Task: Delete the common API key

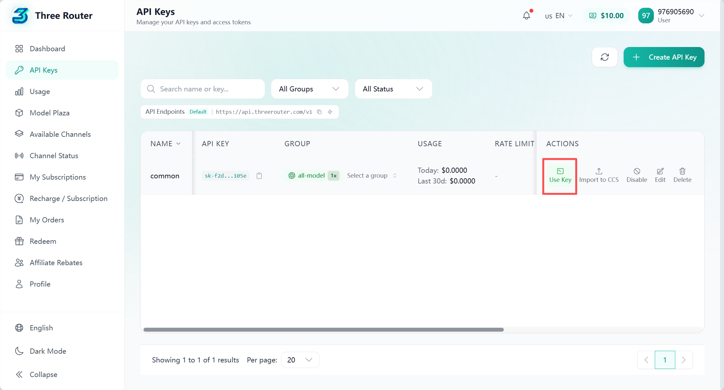Action: click(x=682, y=176)
